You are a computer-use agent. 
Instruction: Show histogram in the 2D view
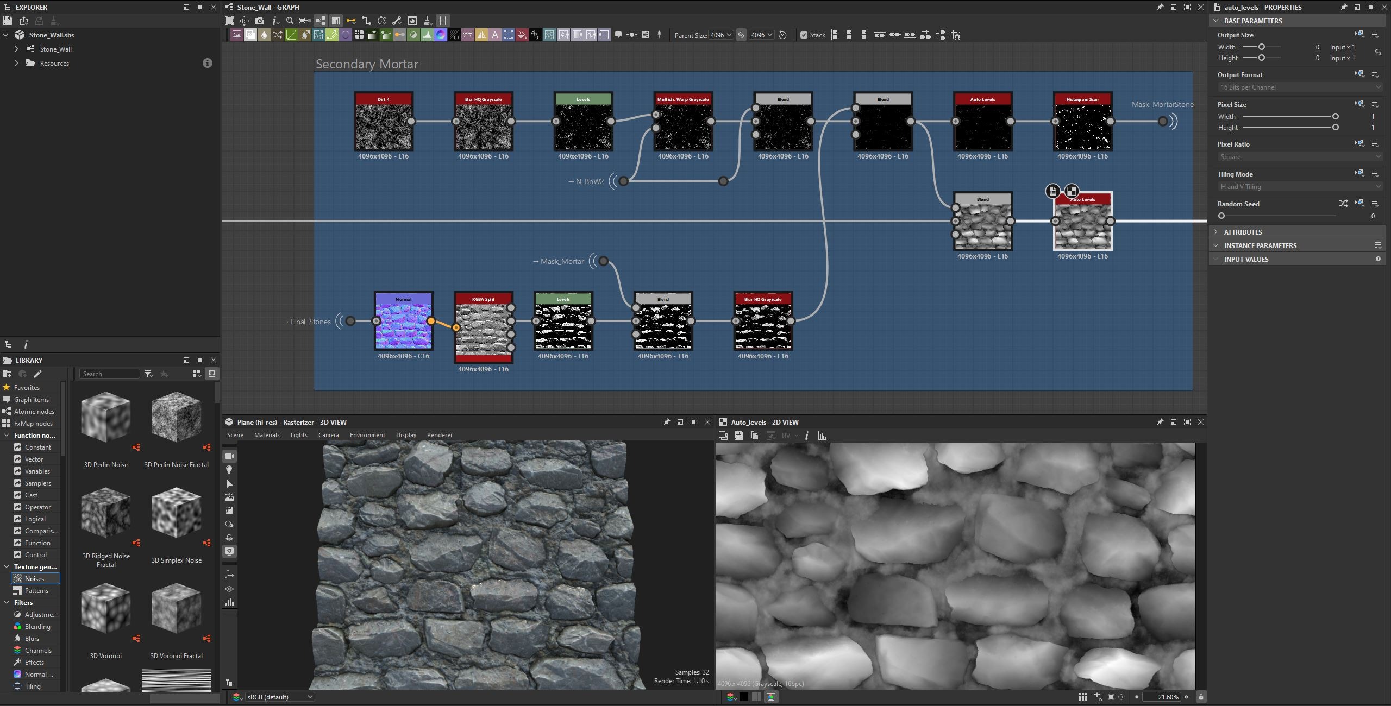click(822, 436)
